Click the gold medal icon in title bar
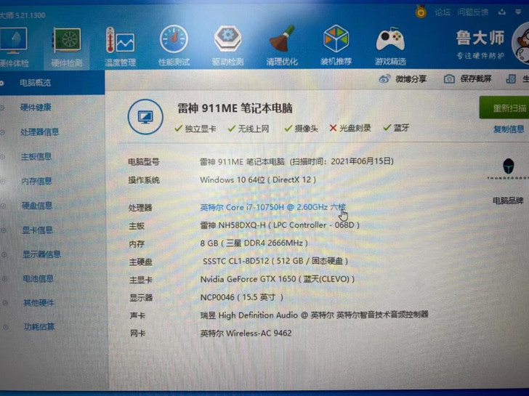The height and width of the screenshot is (396, 529). pyautogui.click(x=421, y=12)
